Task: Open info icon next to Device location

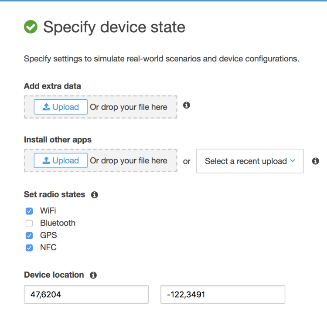Action: [93, 275]
